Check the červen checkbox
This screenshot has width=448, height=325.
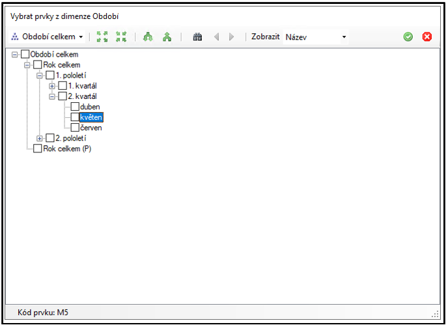[75, 128]
